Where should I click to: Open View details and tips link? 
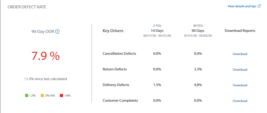click(242, 6)
